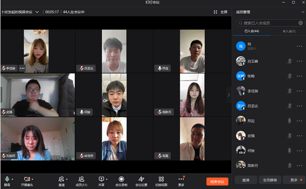Open 更多 options in bottom toolbar

[181, 179]
